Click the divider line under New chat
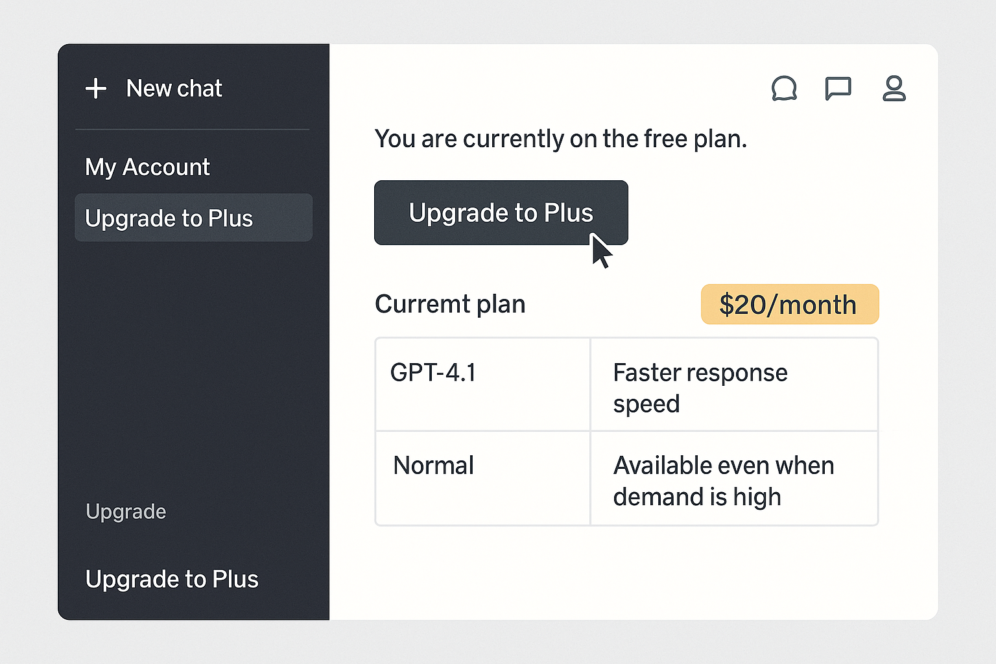996x664 pixels. [193, 130]
